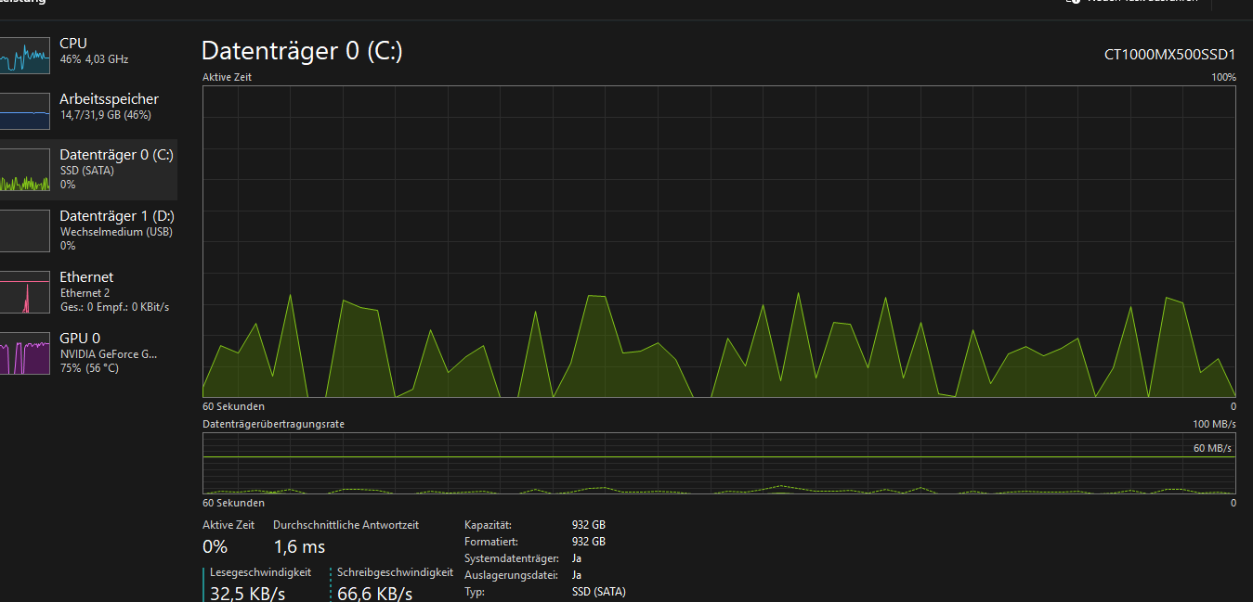Click 60 Sekunden under the transfer rate graph
This screenshot has width=1253, height=602.
tap(233, 503)
